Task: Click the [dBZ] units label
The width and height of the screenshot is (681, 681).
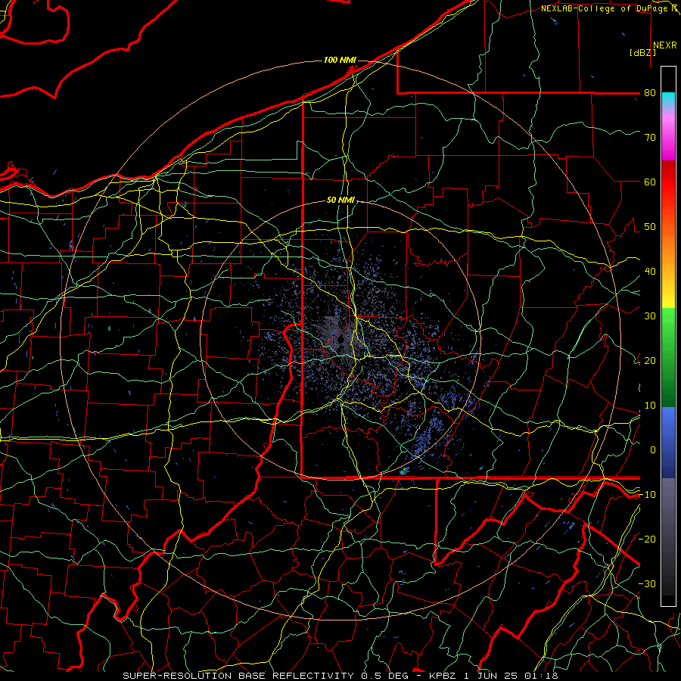Action: tap(642, 53)
